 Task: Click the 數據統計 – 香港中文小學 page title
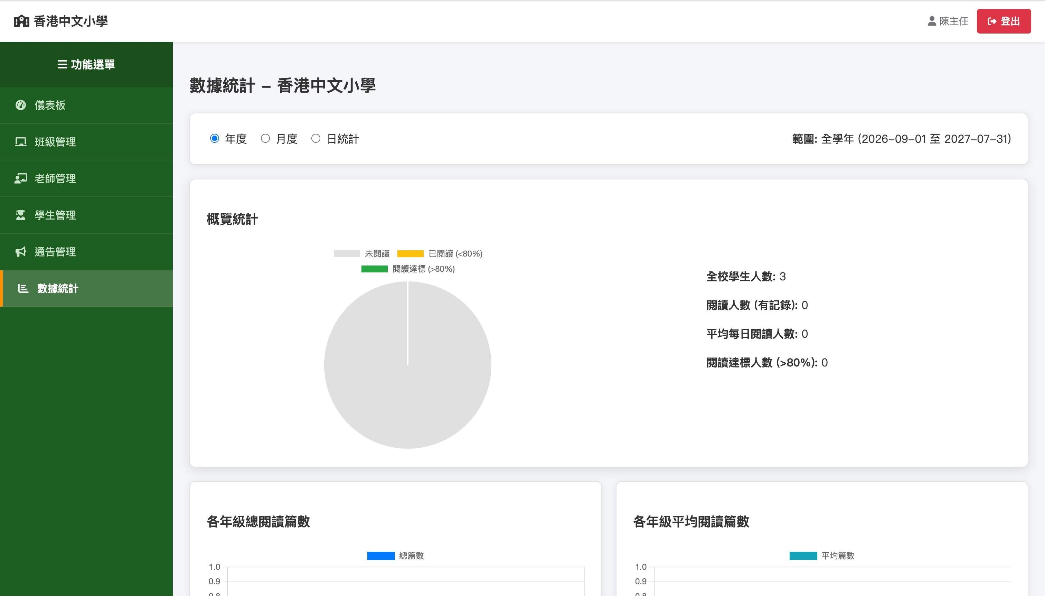[282, 85]
